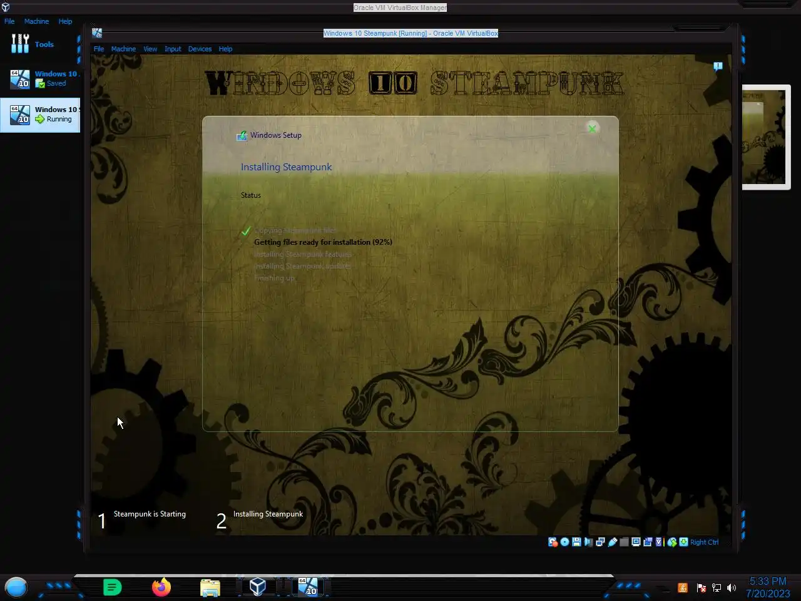
Task: Click the optical disk status icon
Action: 564,542
